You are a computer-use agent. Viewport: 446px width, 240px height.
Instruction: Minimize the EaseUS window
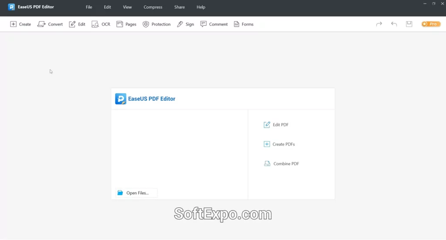point(425,3)
